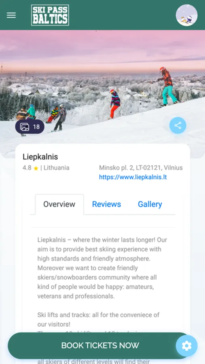Click the snowboarder in orange jacket
The width and height of the screenshot is (205, 364).
[x=168, y=87]
